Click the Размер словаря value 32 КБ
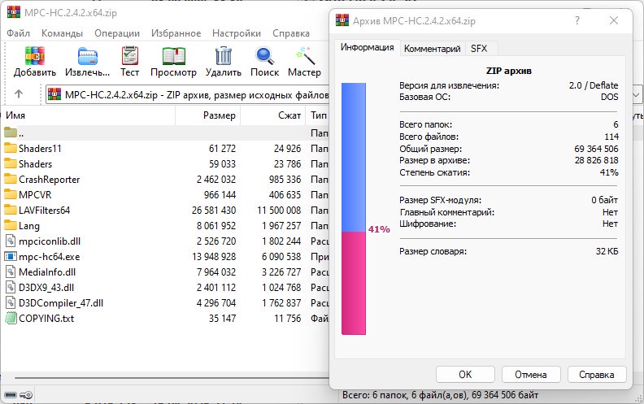Screen dimensions: 644x404 click(607, 251)
